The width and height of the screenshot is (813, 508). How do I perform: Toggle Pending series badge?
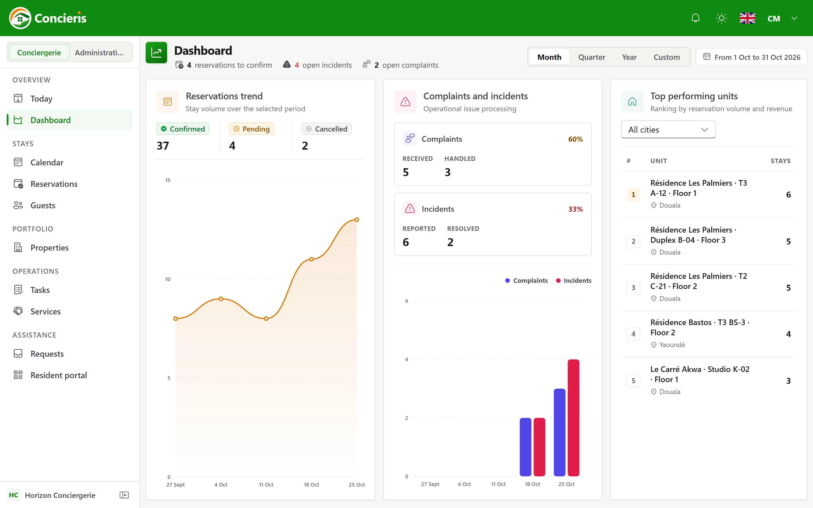tap(252, 129)
